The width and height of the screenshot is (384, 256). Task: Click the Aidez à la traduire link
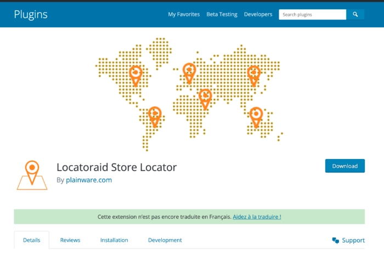257,217
